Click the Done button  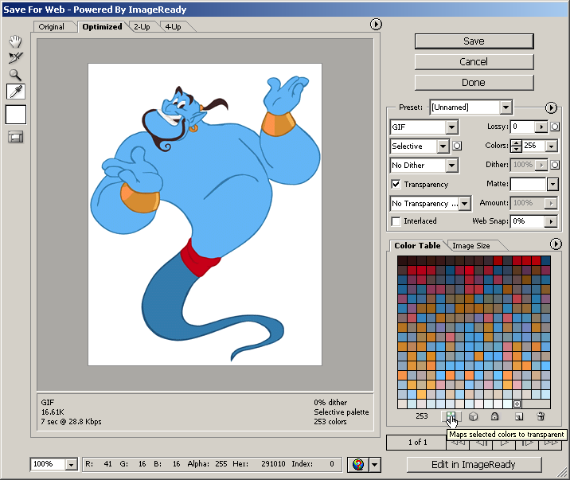(x=474, y=83)
